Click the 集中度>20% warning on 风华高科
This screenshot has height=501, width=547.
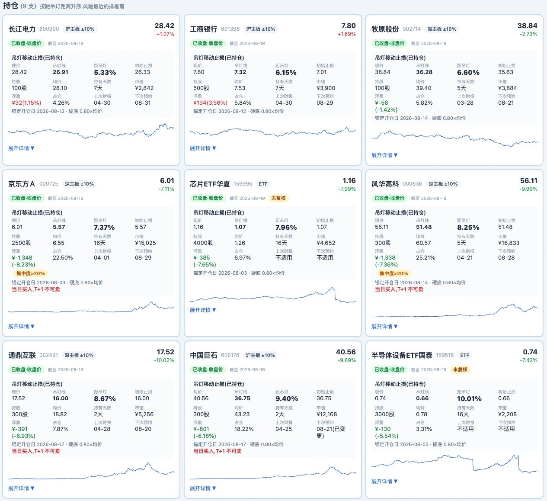[x=394, y=273]
